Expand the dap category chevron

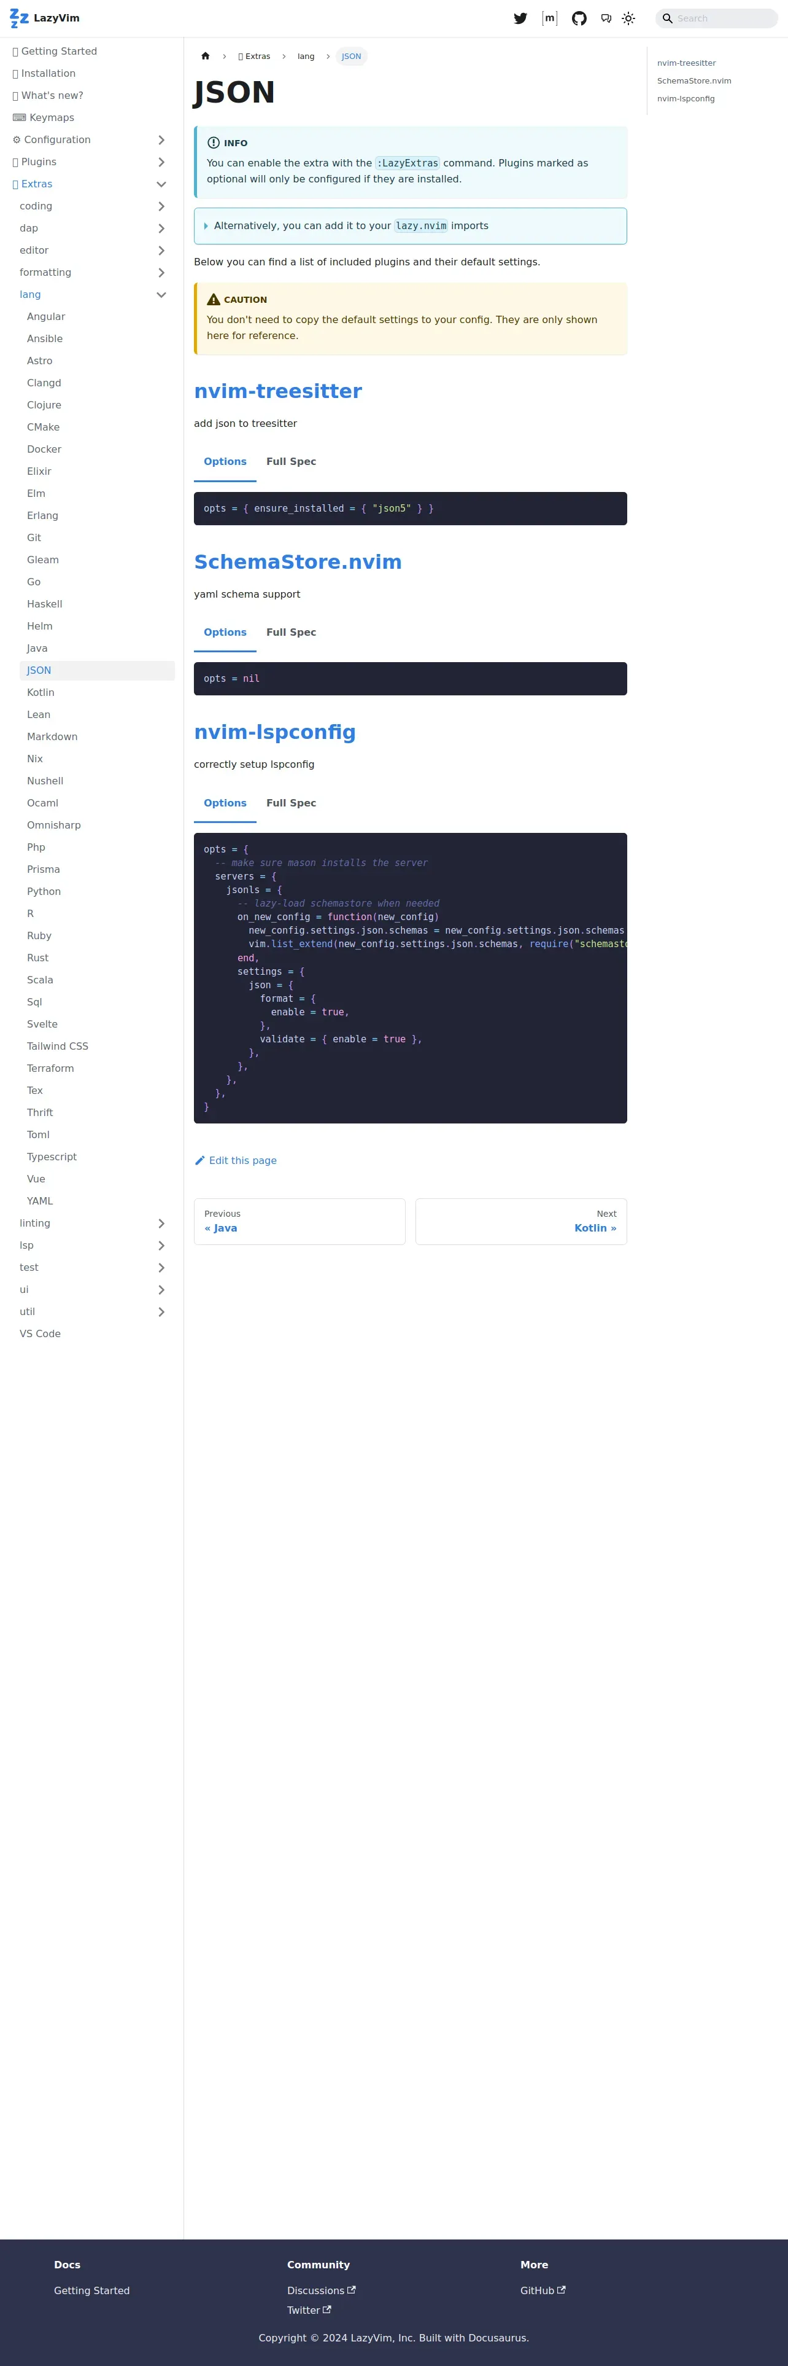pyautogui.click(x=161, y=228)
